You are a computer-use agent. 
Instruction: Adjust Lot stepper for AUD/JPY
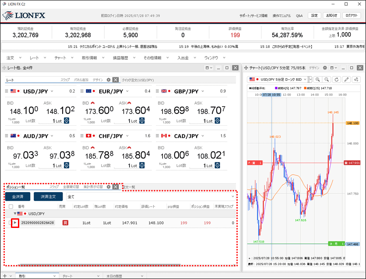67,165
